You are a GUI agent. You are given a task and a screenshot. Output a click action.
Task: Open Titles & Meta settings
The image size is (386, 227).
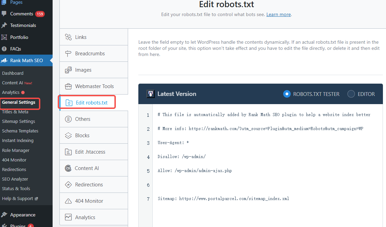14,112
